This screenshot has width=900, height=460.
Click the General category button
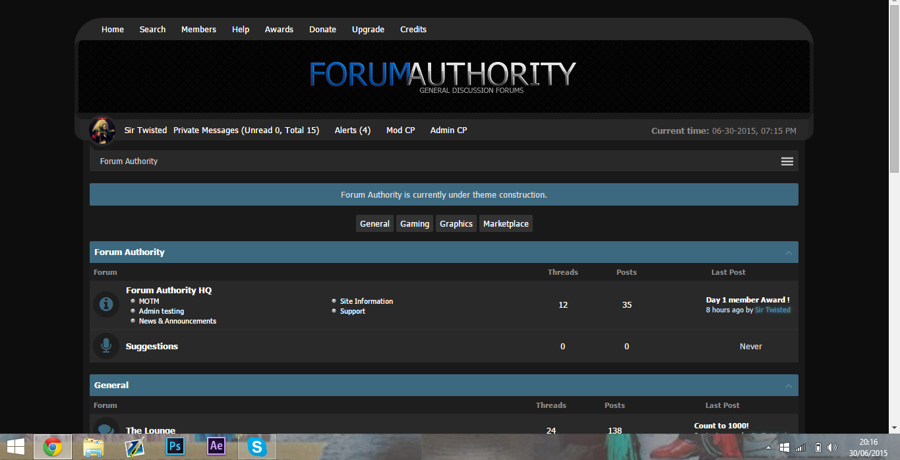point(375,223)
